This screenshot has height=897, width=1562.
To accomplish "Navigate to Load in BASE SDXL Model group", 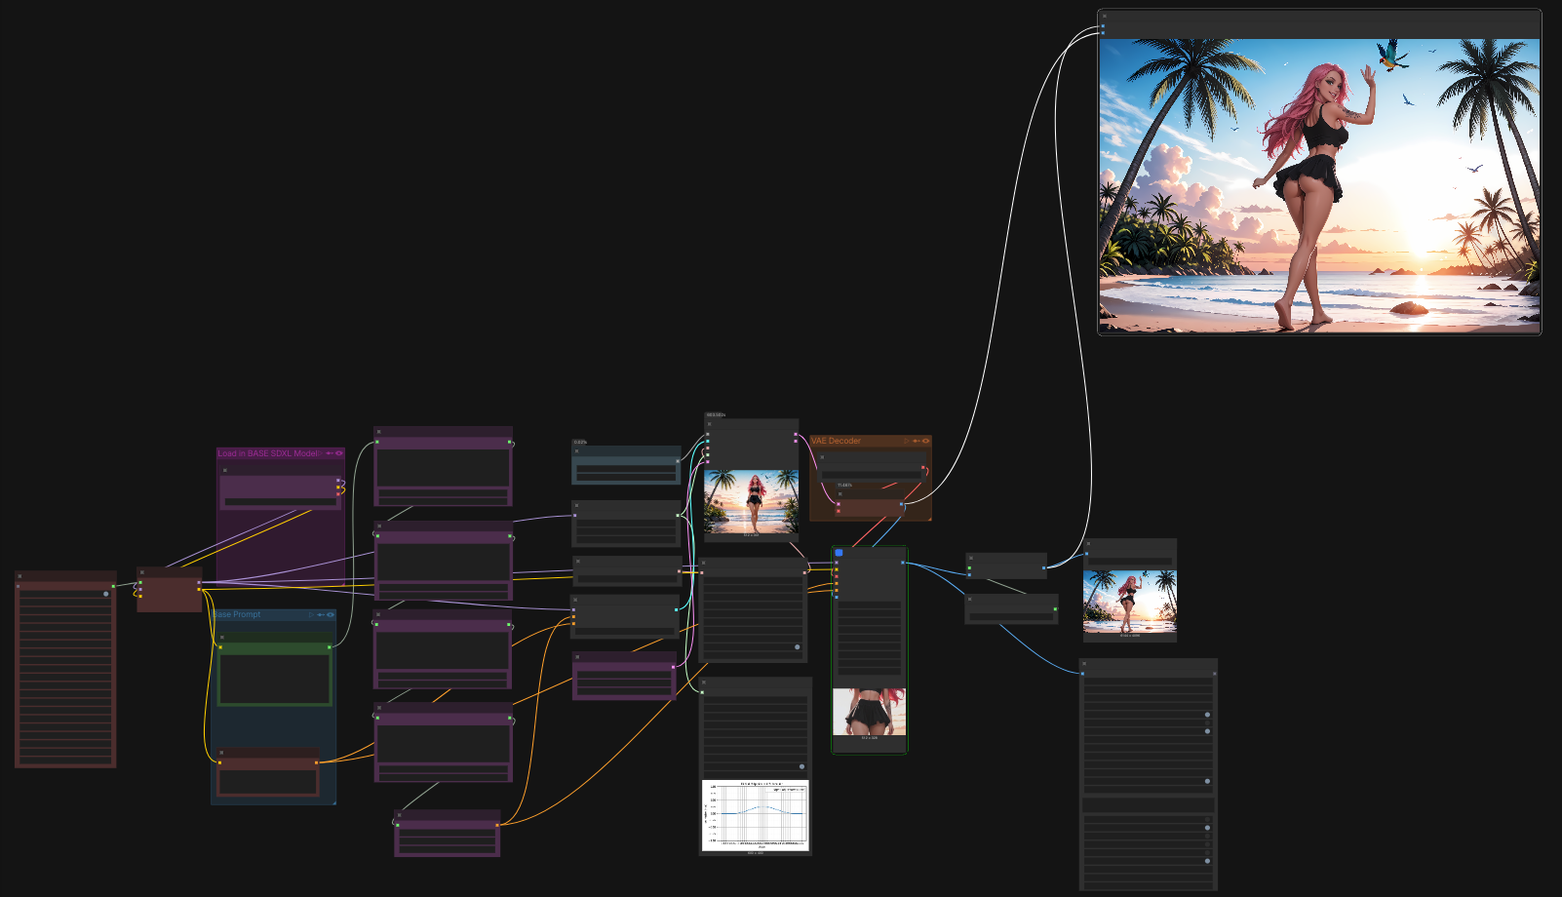I will pos(321,453).
